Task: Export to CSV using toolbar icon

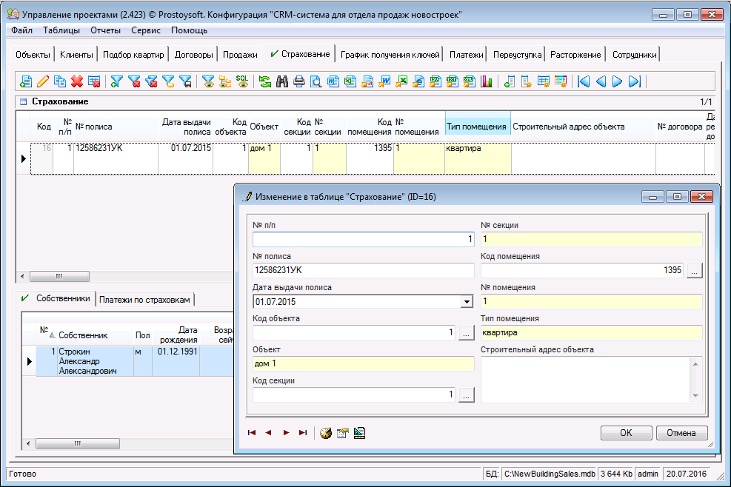Action: 435,81
